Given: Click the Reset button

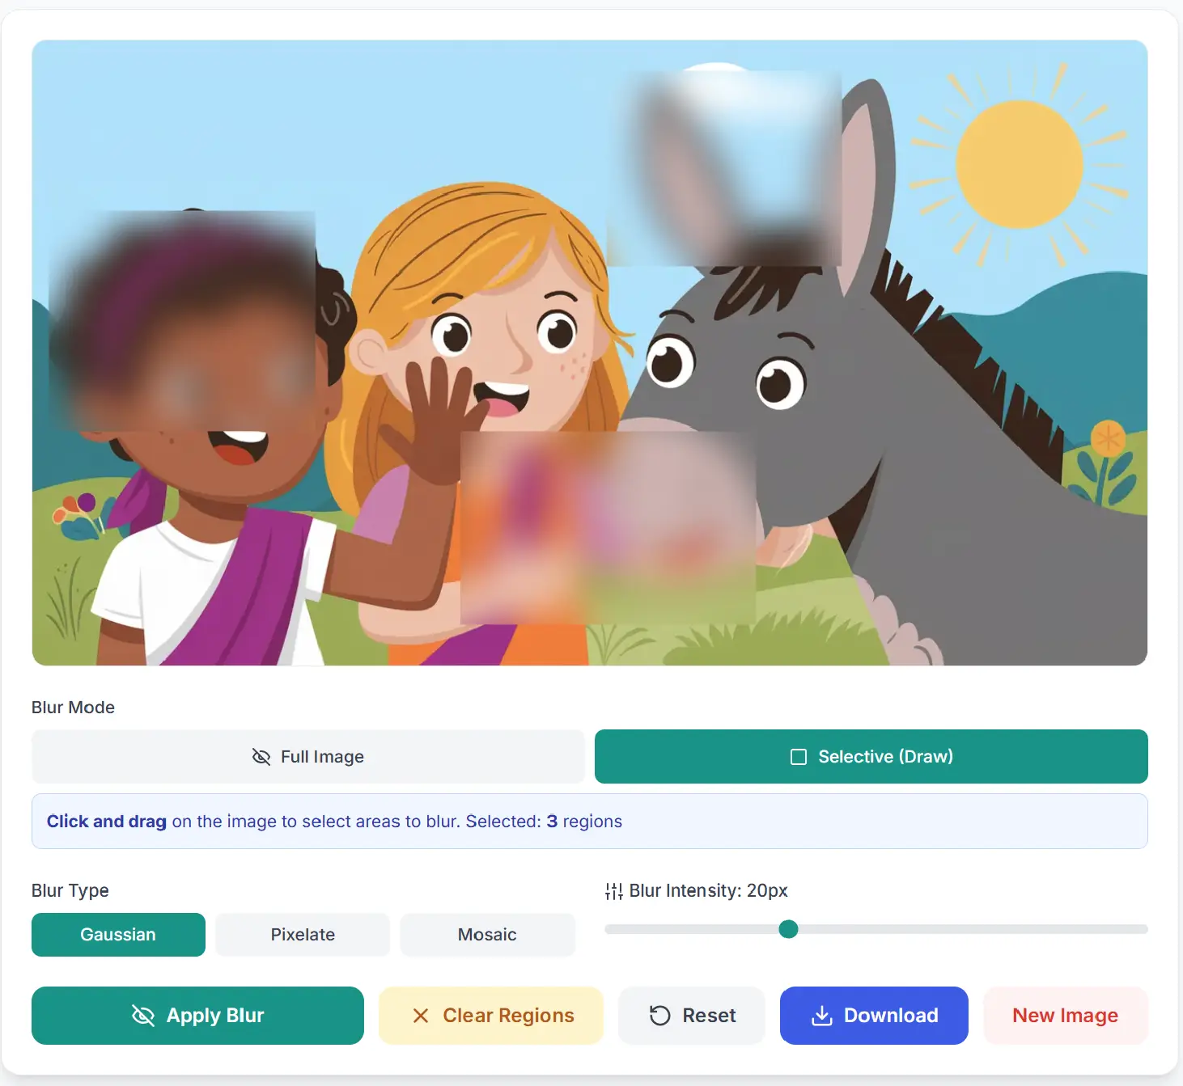Looking at the screenshot, I should pos(692,1016).
